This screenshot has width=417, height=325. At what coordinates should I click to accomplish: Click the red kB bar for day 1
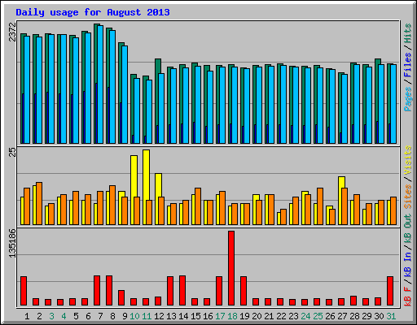[x=24, y=291]
